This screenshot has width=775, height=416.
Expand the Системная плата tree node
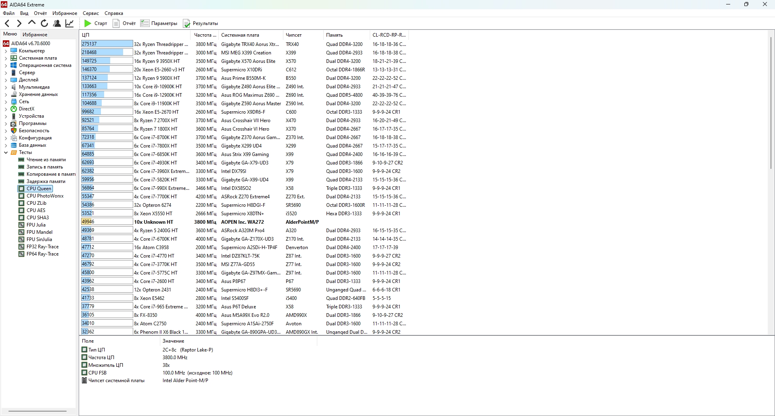click(6, 58)
